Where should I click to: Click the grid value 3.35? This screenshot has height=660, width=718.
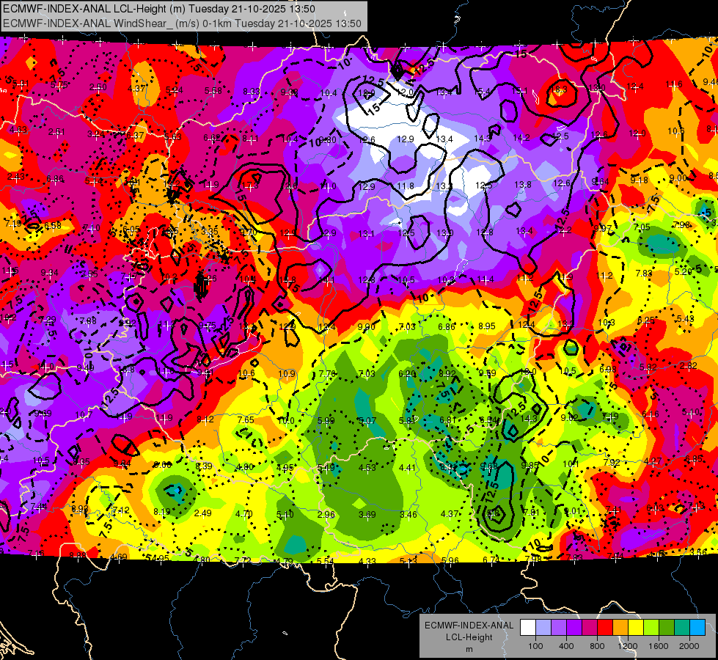(210, 231)
